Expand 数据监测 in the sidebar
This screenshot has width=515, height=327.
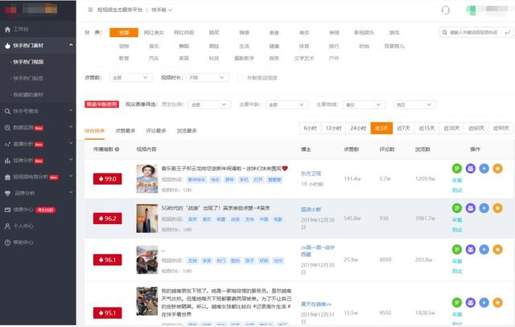(26, 127)
